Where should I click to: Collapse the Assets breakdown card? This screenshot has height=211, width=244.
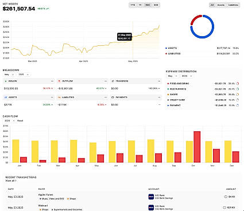tap(52, 97)
